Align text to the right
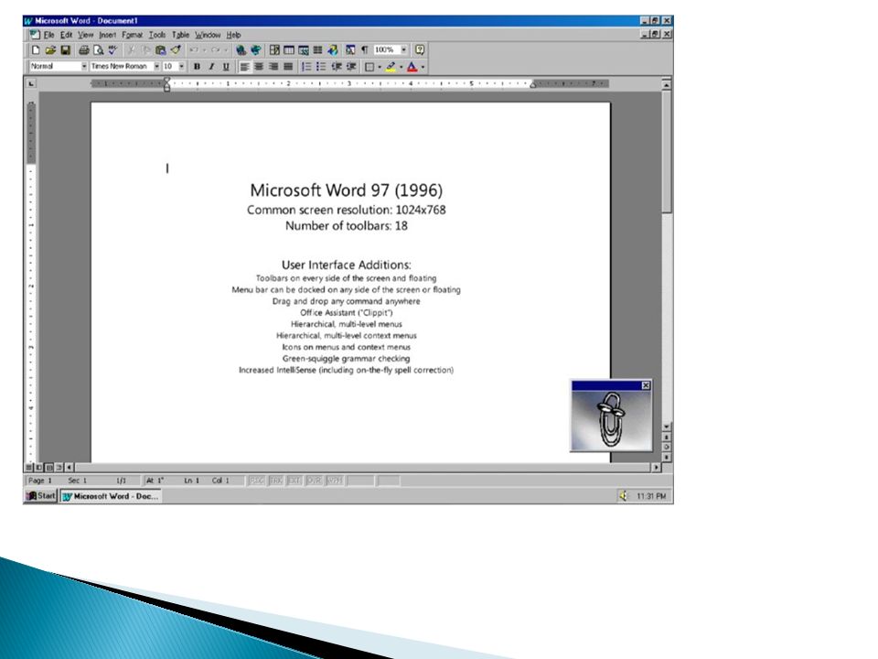Image resolution: width=878 pixels, height=659 pixels. [x=273, y=67]
